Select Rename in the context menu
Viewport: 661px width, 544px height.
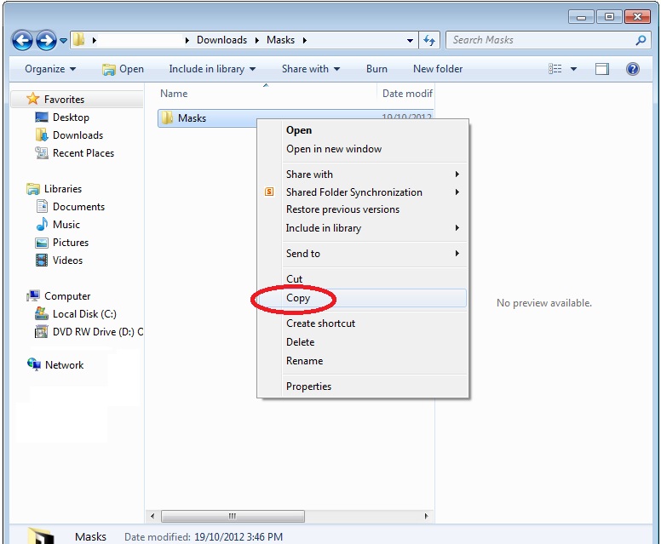304,361
